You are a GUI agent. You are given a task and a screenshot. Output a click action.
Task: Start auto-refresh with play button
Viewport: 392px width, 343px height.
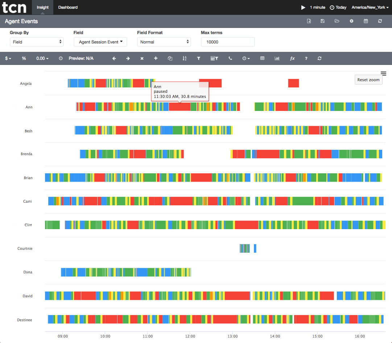303,8
